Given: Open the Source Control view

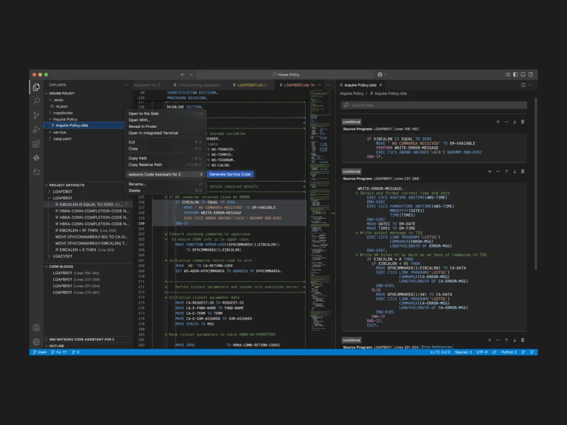Looking at the screenshot, I should [x=36, y=115].
